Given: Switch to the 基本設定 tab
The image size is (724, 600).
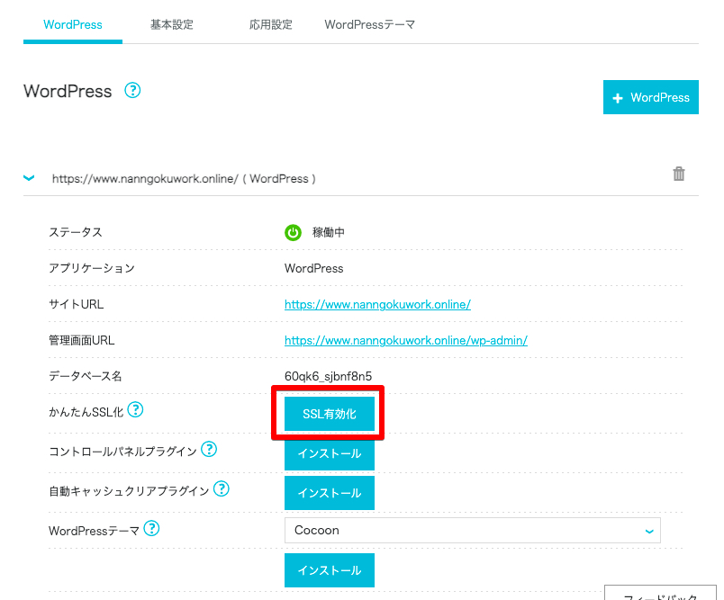Looking at the screenshot, I should click(172, 24).
